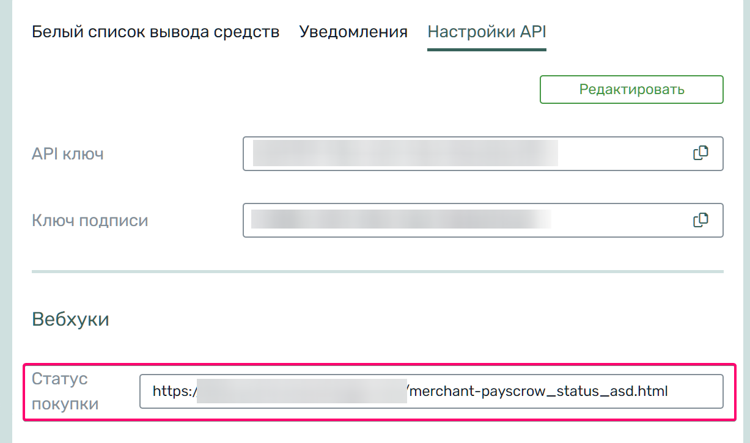Screen dimensions: 750x443
Task: Click the Статус покупки label
Action: click(x=64, y=391)
